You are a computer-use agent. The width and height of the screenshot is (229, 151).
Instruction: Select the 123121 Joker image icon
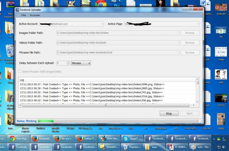tap(221, 100)
